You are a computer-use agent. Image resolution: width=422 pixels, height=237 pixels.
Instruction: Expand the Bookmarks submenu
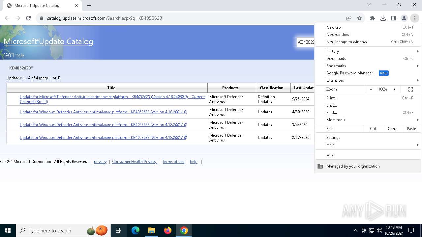[368, 66]
